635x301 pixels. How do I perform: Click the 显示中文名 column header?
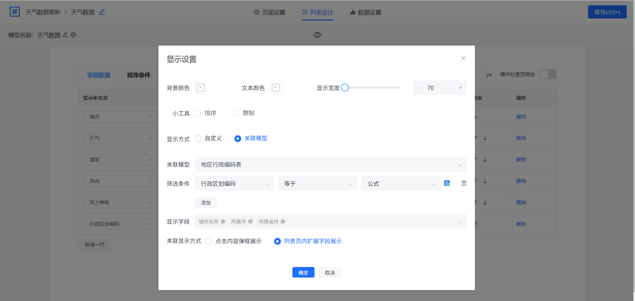(95, 98)
